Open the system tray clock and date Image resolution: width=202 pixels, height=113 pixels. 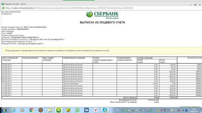(x=194, y=110)
